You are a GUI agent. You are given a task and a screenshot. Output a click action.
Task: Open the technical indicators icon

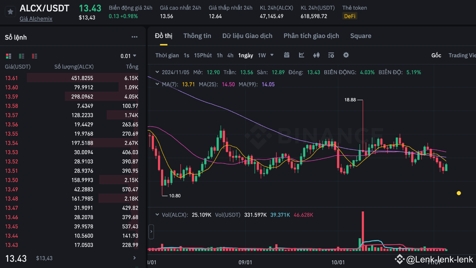click(x=316, y=55)
